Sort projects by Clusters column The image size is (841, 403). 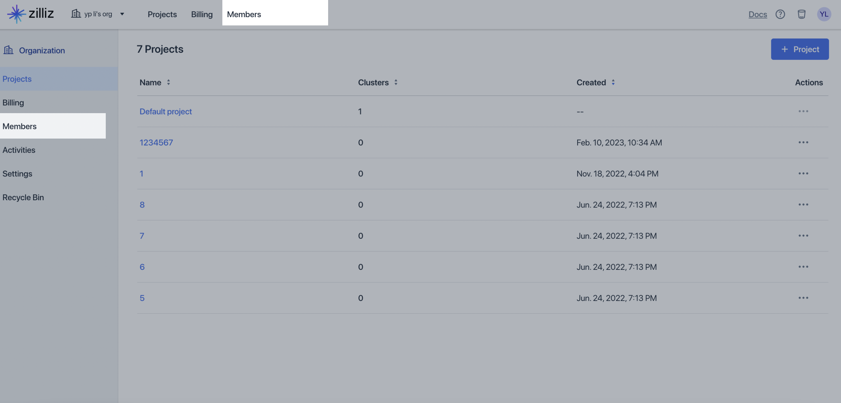point(396,82)
